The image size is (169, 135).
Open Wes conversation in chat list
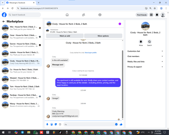(21, 28)
